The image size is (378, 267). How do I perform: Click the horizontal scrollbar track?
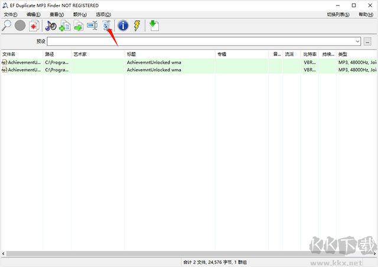[x=189, y=253]
